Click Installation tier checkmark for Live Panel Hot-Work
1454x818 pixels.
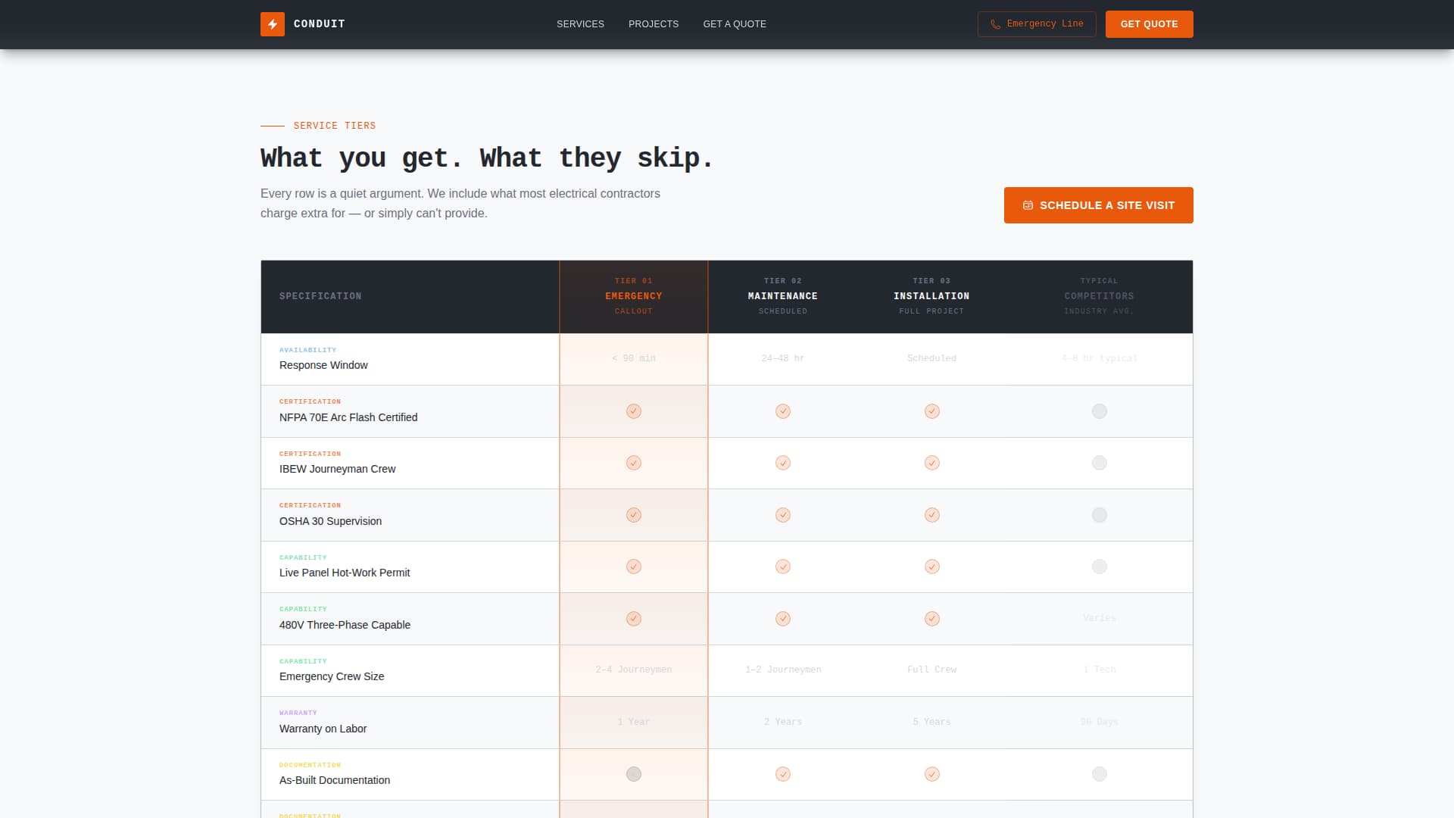[932, 567]
